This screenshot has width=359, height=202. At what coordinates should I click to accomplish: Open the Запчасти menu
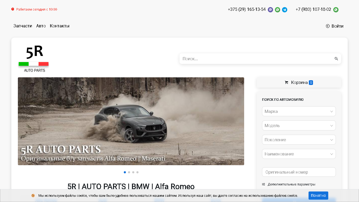coord(23,26)
